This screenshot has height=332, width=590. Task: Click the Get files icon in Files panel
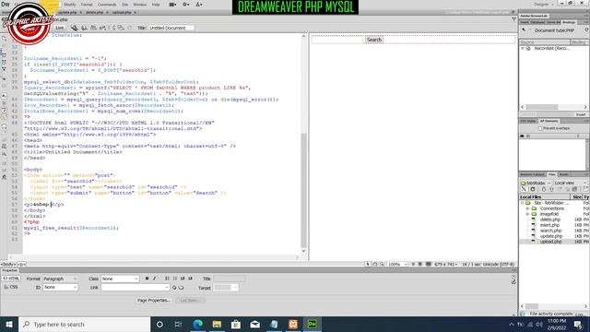[x=544, y=189]
